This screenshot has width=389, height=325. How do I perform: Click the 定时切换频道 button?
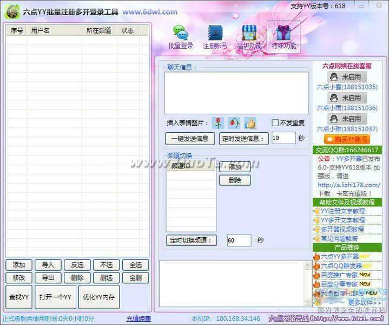tap(192, 240)
